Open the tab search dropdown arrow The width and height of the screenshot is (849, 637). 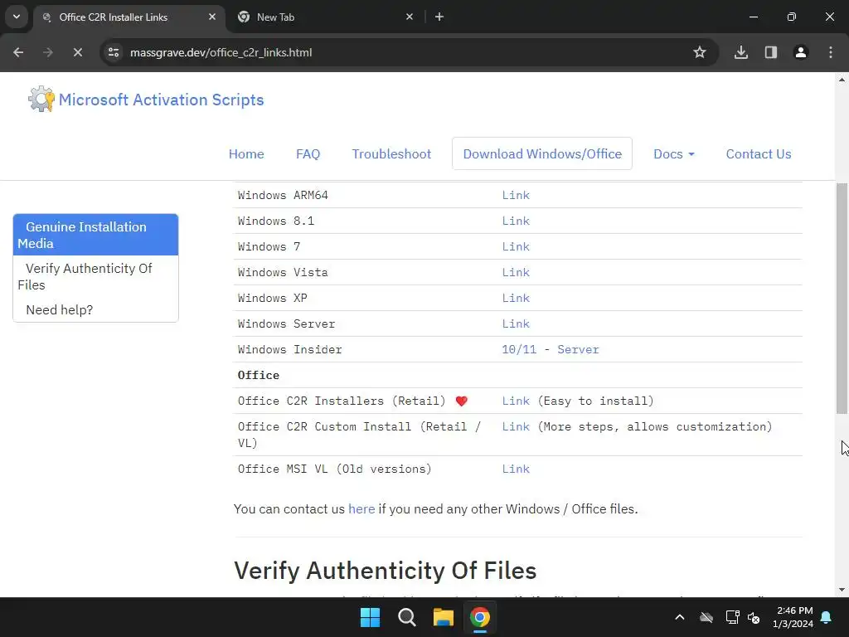pos(17,17)
